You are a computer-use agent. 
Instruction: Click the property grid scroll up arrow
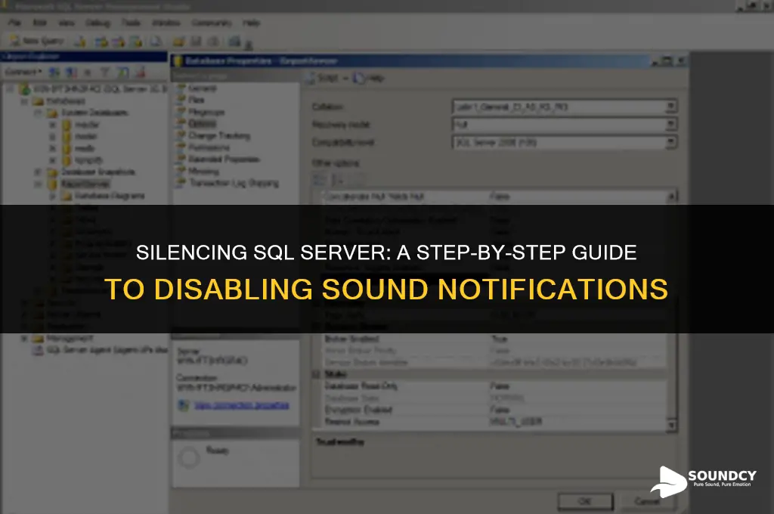(671, 197)
